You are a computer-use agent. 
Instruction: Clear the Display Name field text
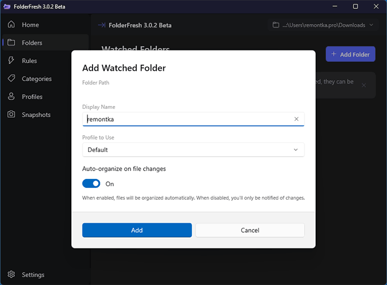[x=296, y=119]
